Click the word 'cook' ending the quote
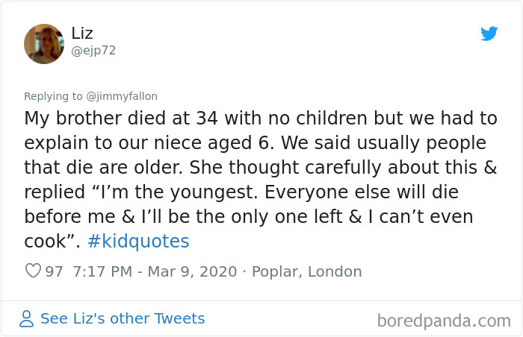 point(43,242)
